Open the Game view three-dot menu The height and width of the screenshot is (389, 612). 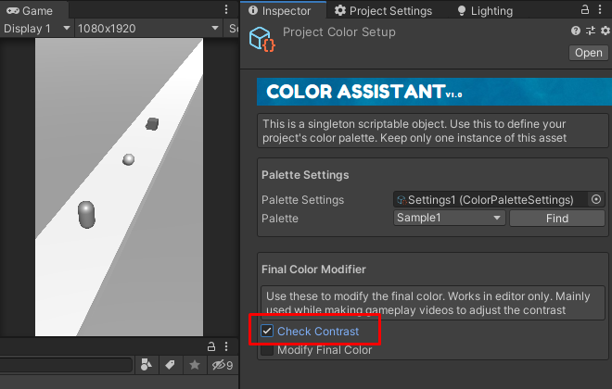coord(226,10)
